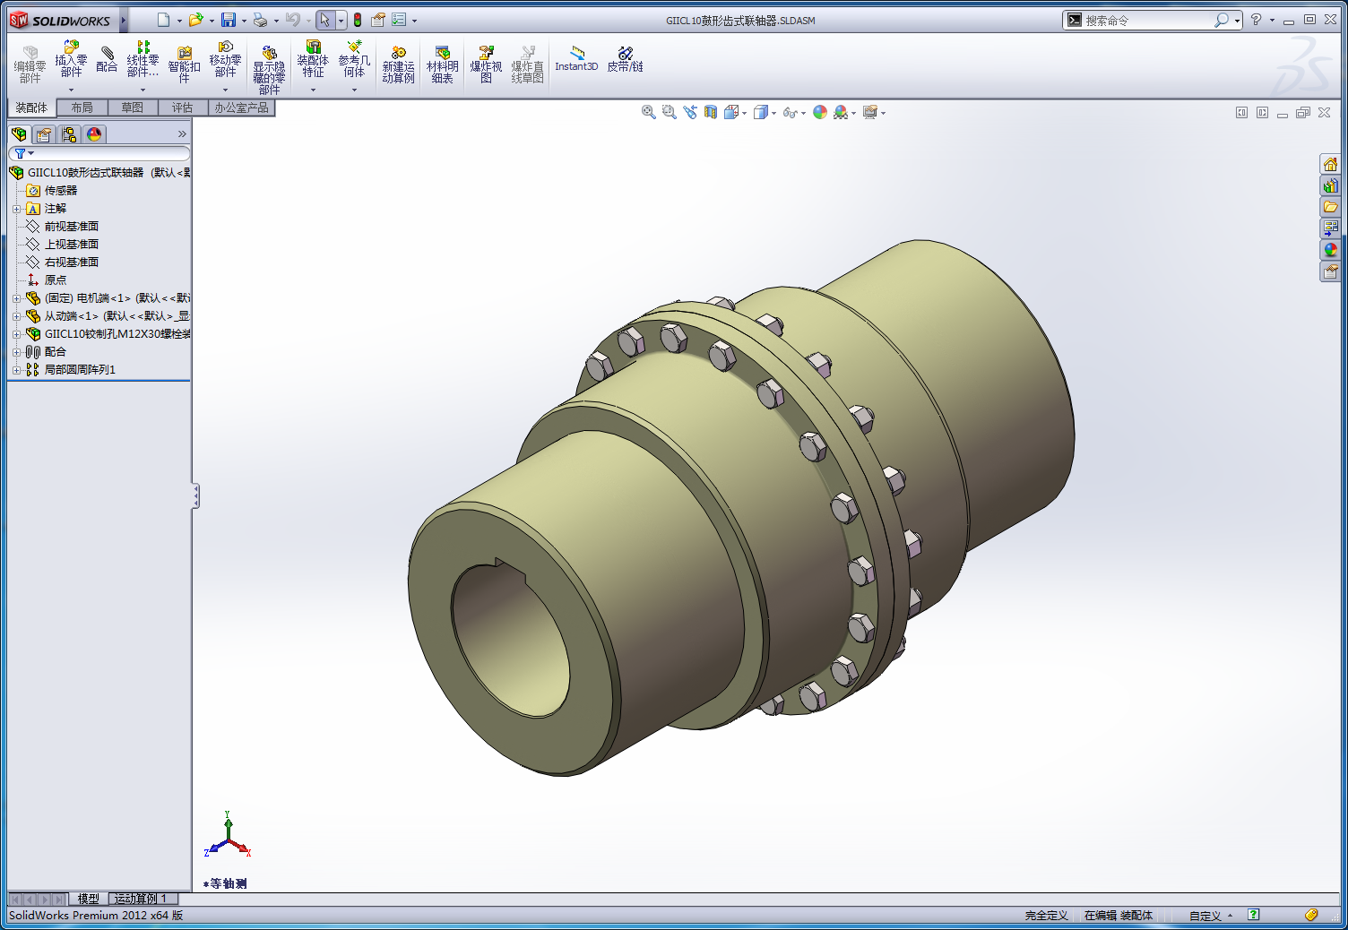This screenshot has height=930, width=1348.
Task: Open the ConfigurationManager panel tab
Action: click(69, 134)
